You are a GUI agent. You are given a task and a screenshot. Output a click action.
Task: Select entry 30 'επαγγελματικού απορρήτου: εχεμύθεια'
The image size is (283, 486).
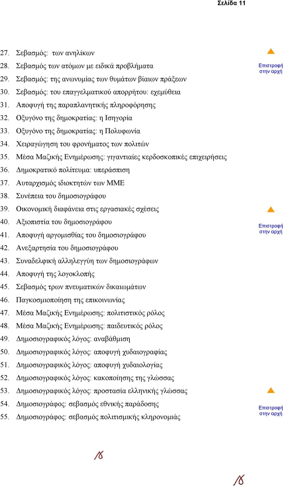click(98, 92)
